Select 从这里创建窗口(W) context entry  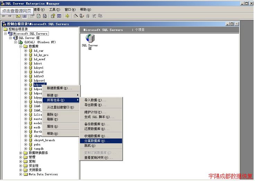point(61,107)
